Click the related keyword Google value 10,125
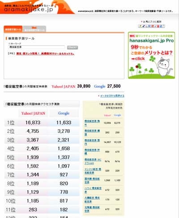Image resolution: width=179 pixels, height=218 pixels. coord(117,142)
